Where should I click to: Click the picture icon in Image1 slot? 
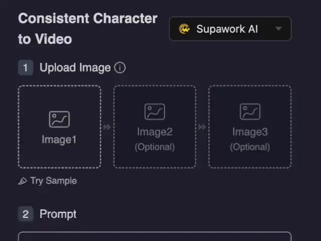(59, 119)
